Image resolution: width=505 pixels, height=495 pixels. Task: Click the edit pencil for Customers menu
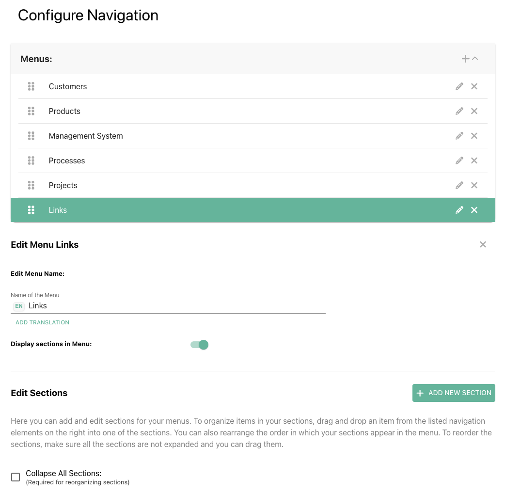[x=459, y=86]
